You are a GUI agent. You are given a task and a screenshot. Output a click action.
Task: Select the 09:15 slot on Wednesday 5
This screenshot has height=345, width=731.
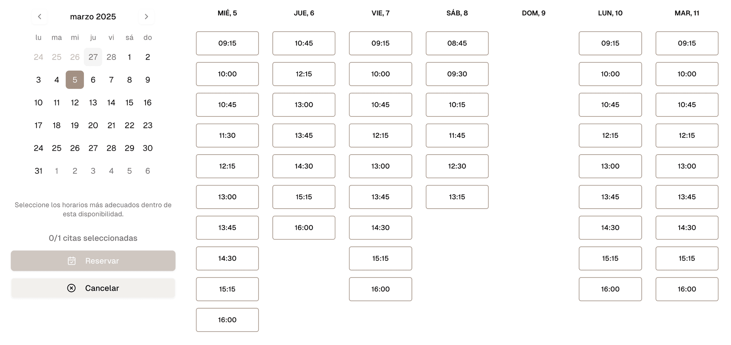(x=227, y=43)
